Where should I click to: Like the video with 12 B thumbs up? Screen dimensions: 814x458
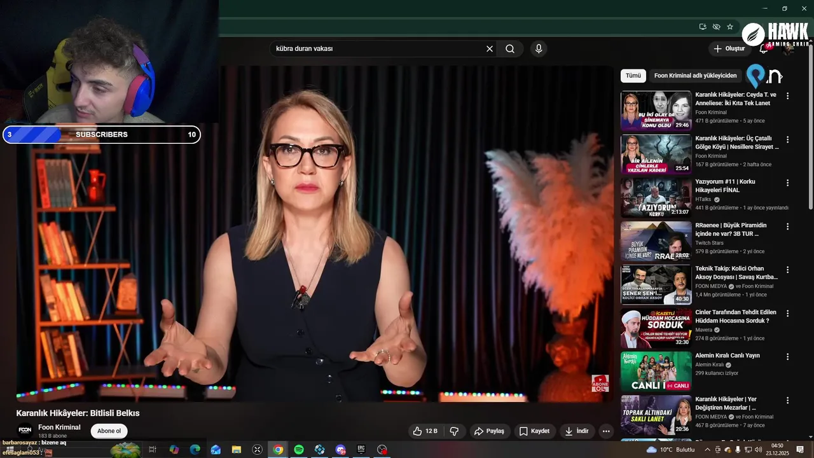pyautogui.click(x=425, y=431)
